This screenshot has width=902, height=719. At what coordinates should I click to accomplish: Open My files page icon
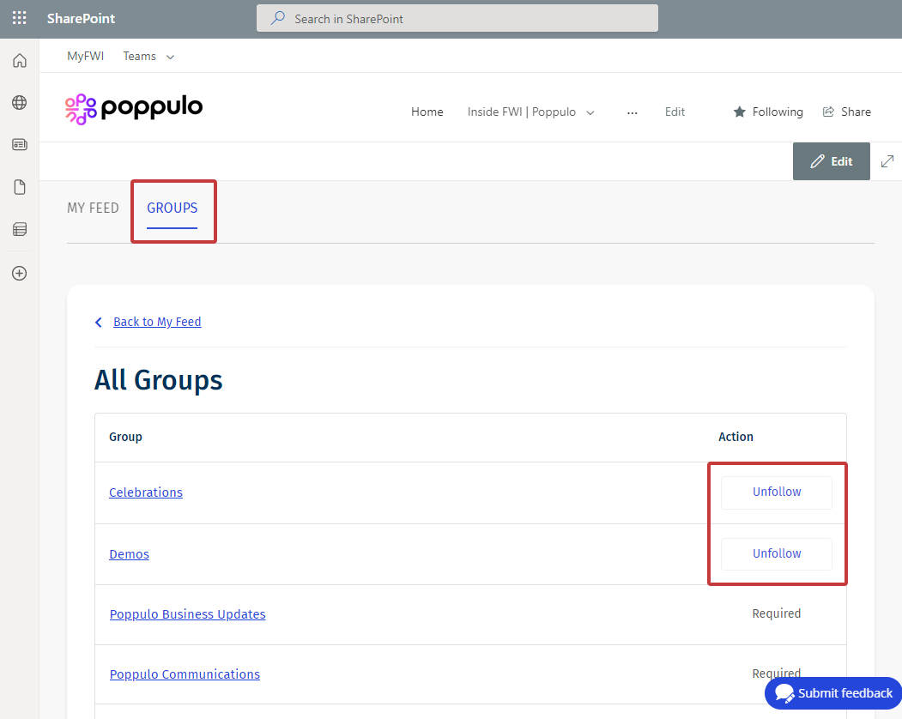tap(19, 187)
